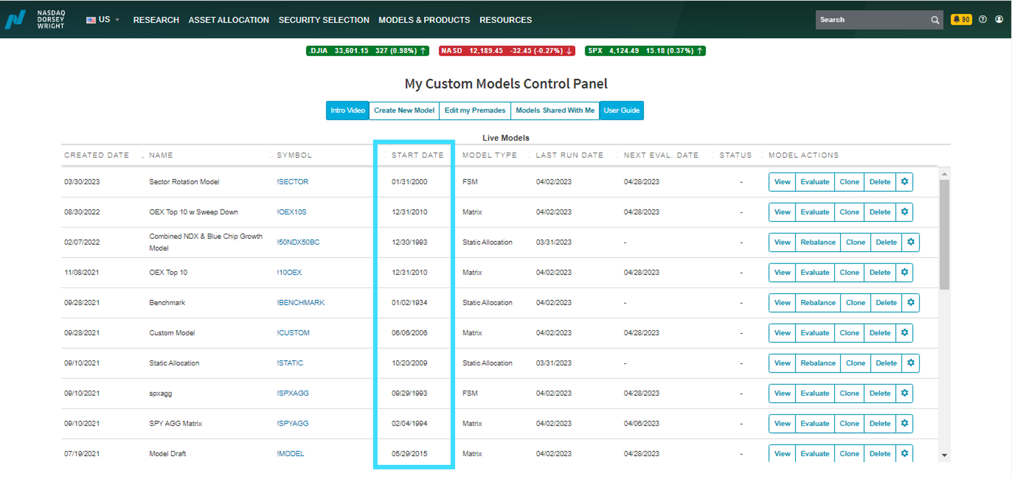Click the Nasdaq Dorsey Wright logo

[34, 19]
